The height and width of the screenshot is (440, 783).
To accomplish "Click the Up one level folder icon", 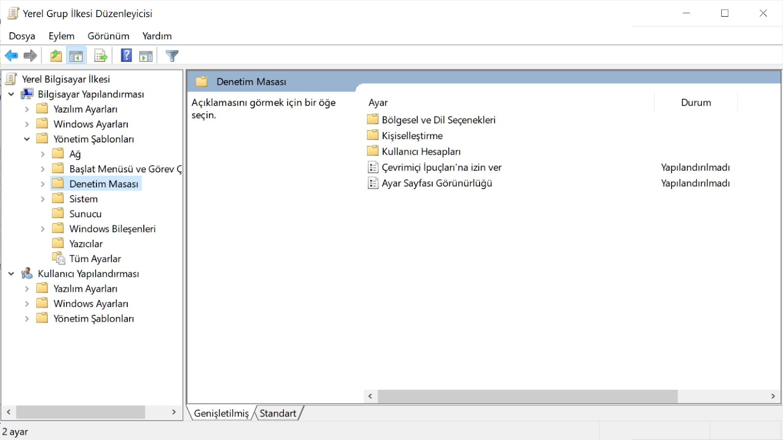I will pos(56,56).
